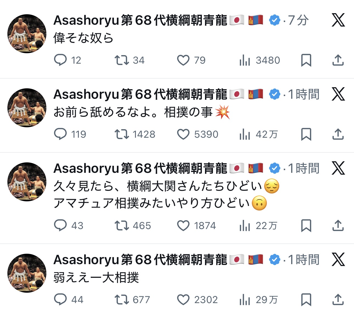Like the アマチュア相撲 tweet
This screenshot has height=319, width=354.
coord(183,225)
